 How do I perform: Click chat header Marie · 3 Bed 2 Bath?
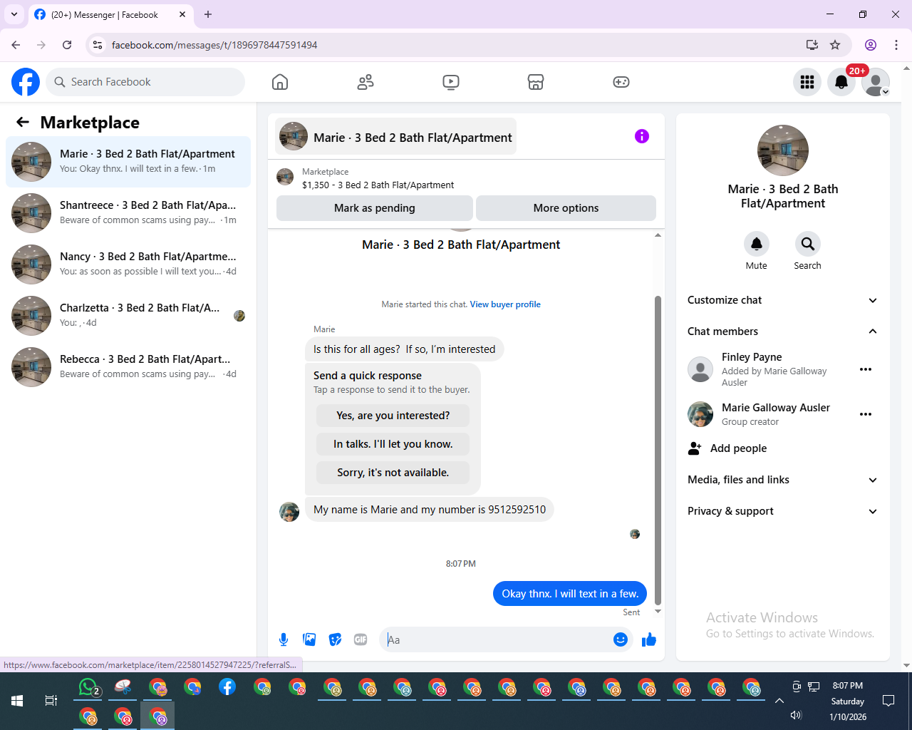tap(396, 136)
